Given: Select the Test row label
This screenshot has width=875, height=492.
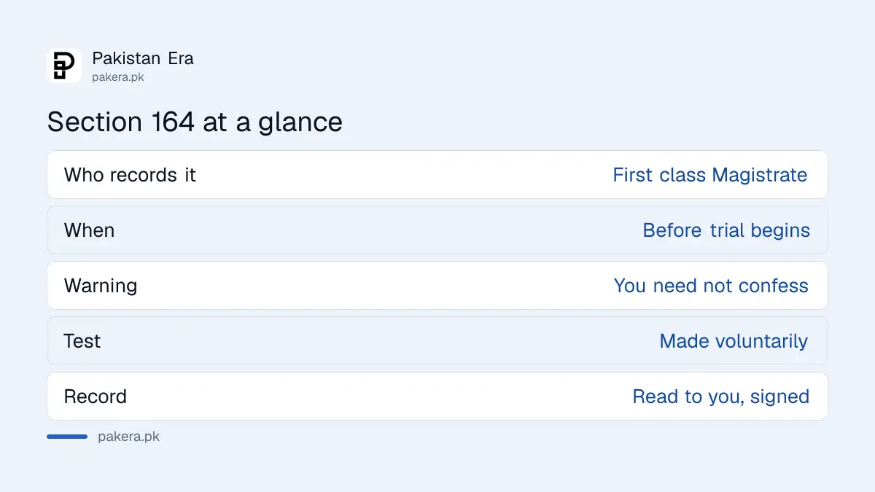Looking at the screenshot, I should pyautogui.click(x=82, y=341).
